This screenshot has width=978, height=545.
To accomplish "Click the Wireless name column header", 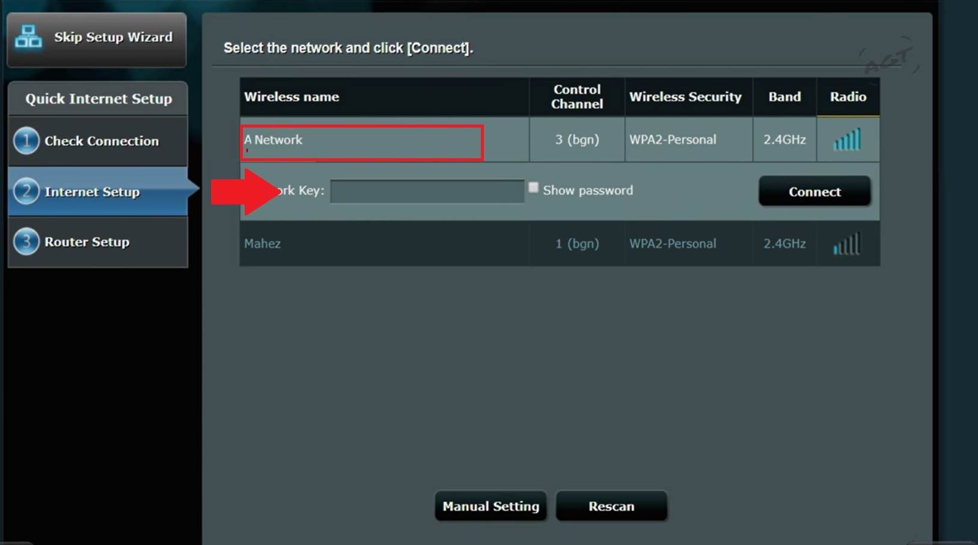I will [x=292, y=97].
